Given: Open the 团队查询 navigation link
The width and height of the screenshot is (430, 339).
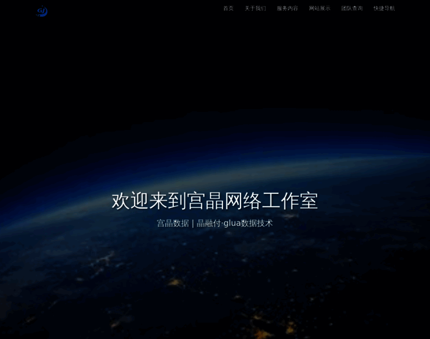Looking at the screenshot, I should point(352,8).
